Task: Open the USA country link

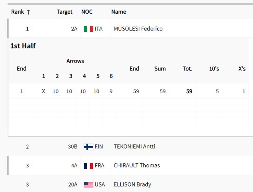Action: click(x=100, y=185)
